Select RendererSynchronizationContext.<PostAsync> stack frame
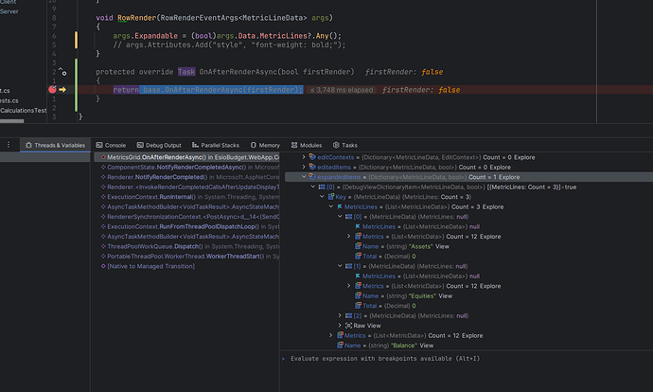This screenshot has height=392, width=653. click(x=186, y=217)
